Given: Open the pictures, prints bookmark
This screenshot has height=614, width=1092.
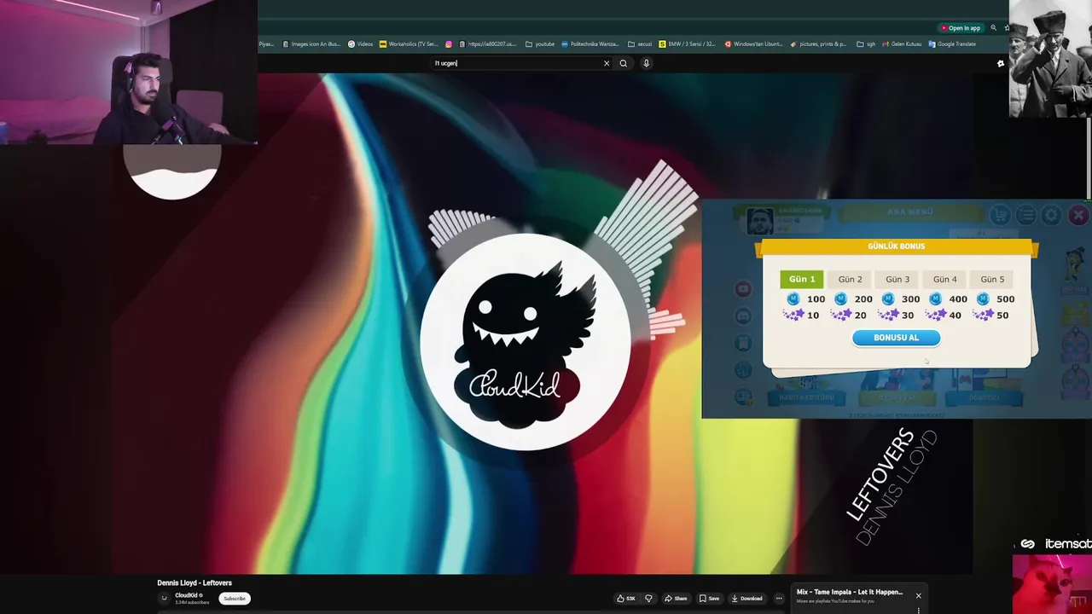Looking at the screenshot, I should [818, 44].
